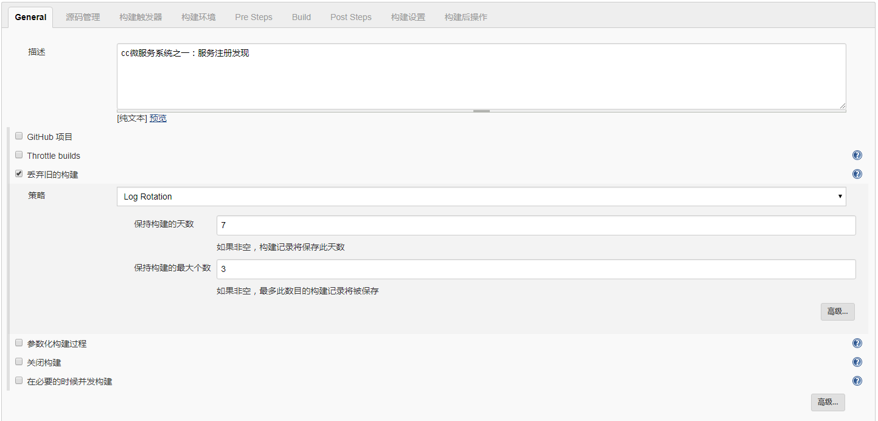Click the [纯文本] label
This screenshot has width=878, height=421.
(132, 119)
